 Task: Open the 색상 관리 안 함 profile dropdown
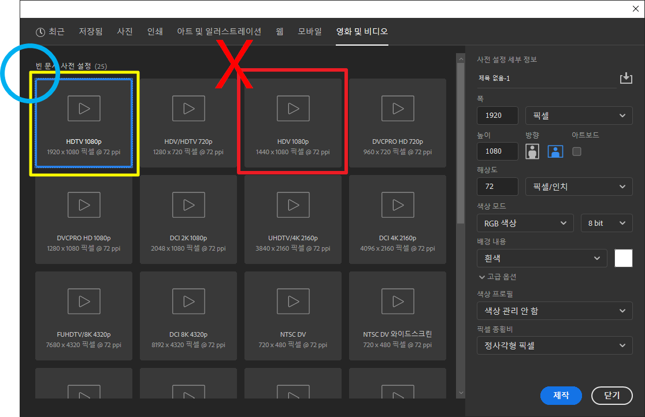coord(555,311)
